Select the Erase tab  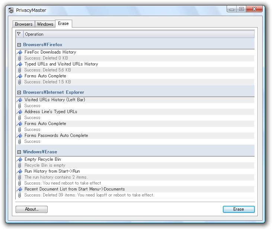point(64,23)
